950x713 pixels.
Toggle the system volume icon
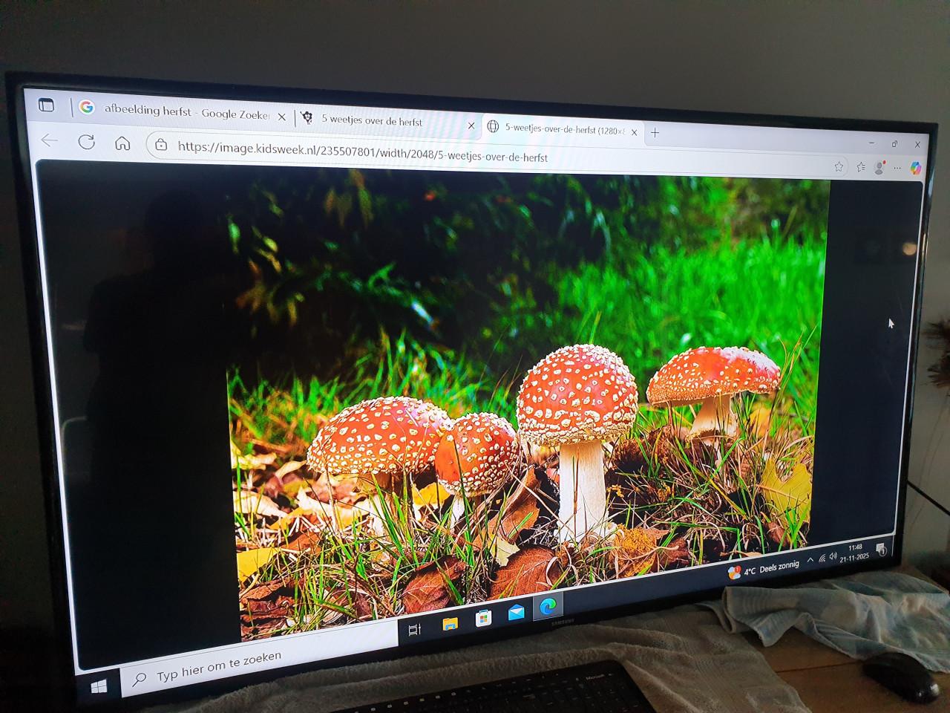pyautogui.click(x=833, y=557)
